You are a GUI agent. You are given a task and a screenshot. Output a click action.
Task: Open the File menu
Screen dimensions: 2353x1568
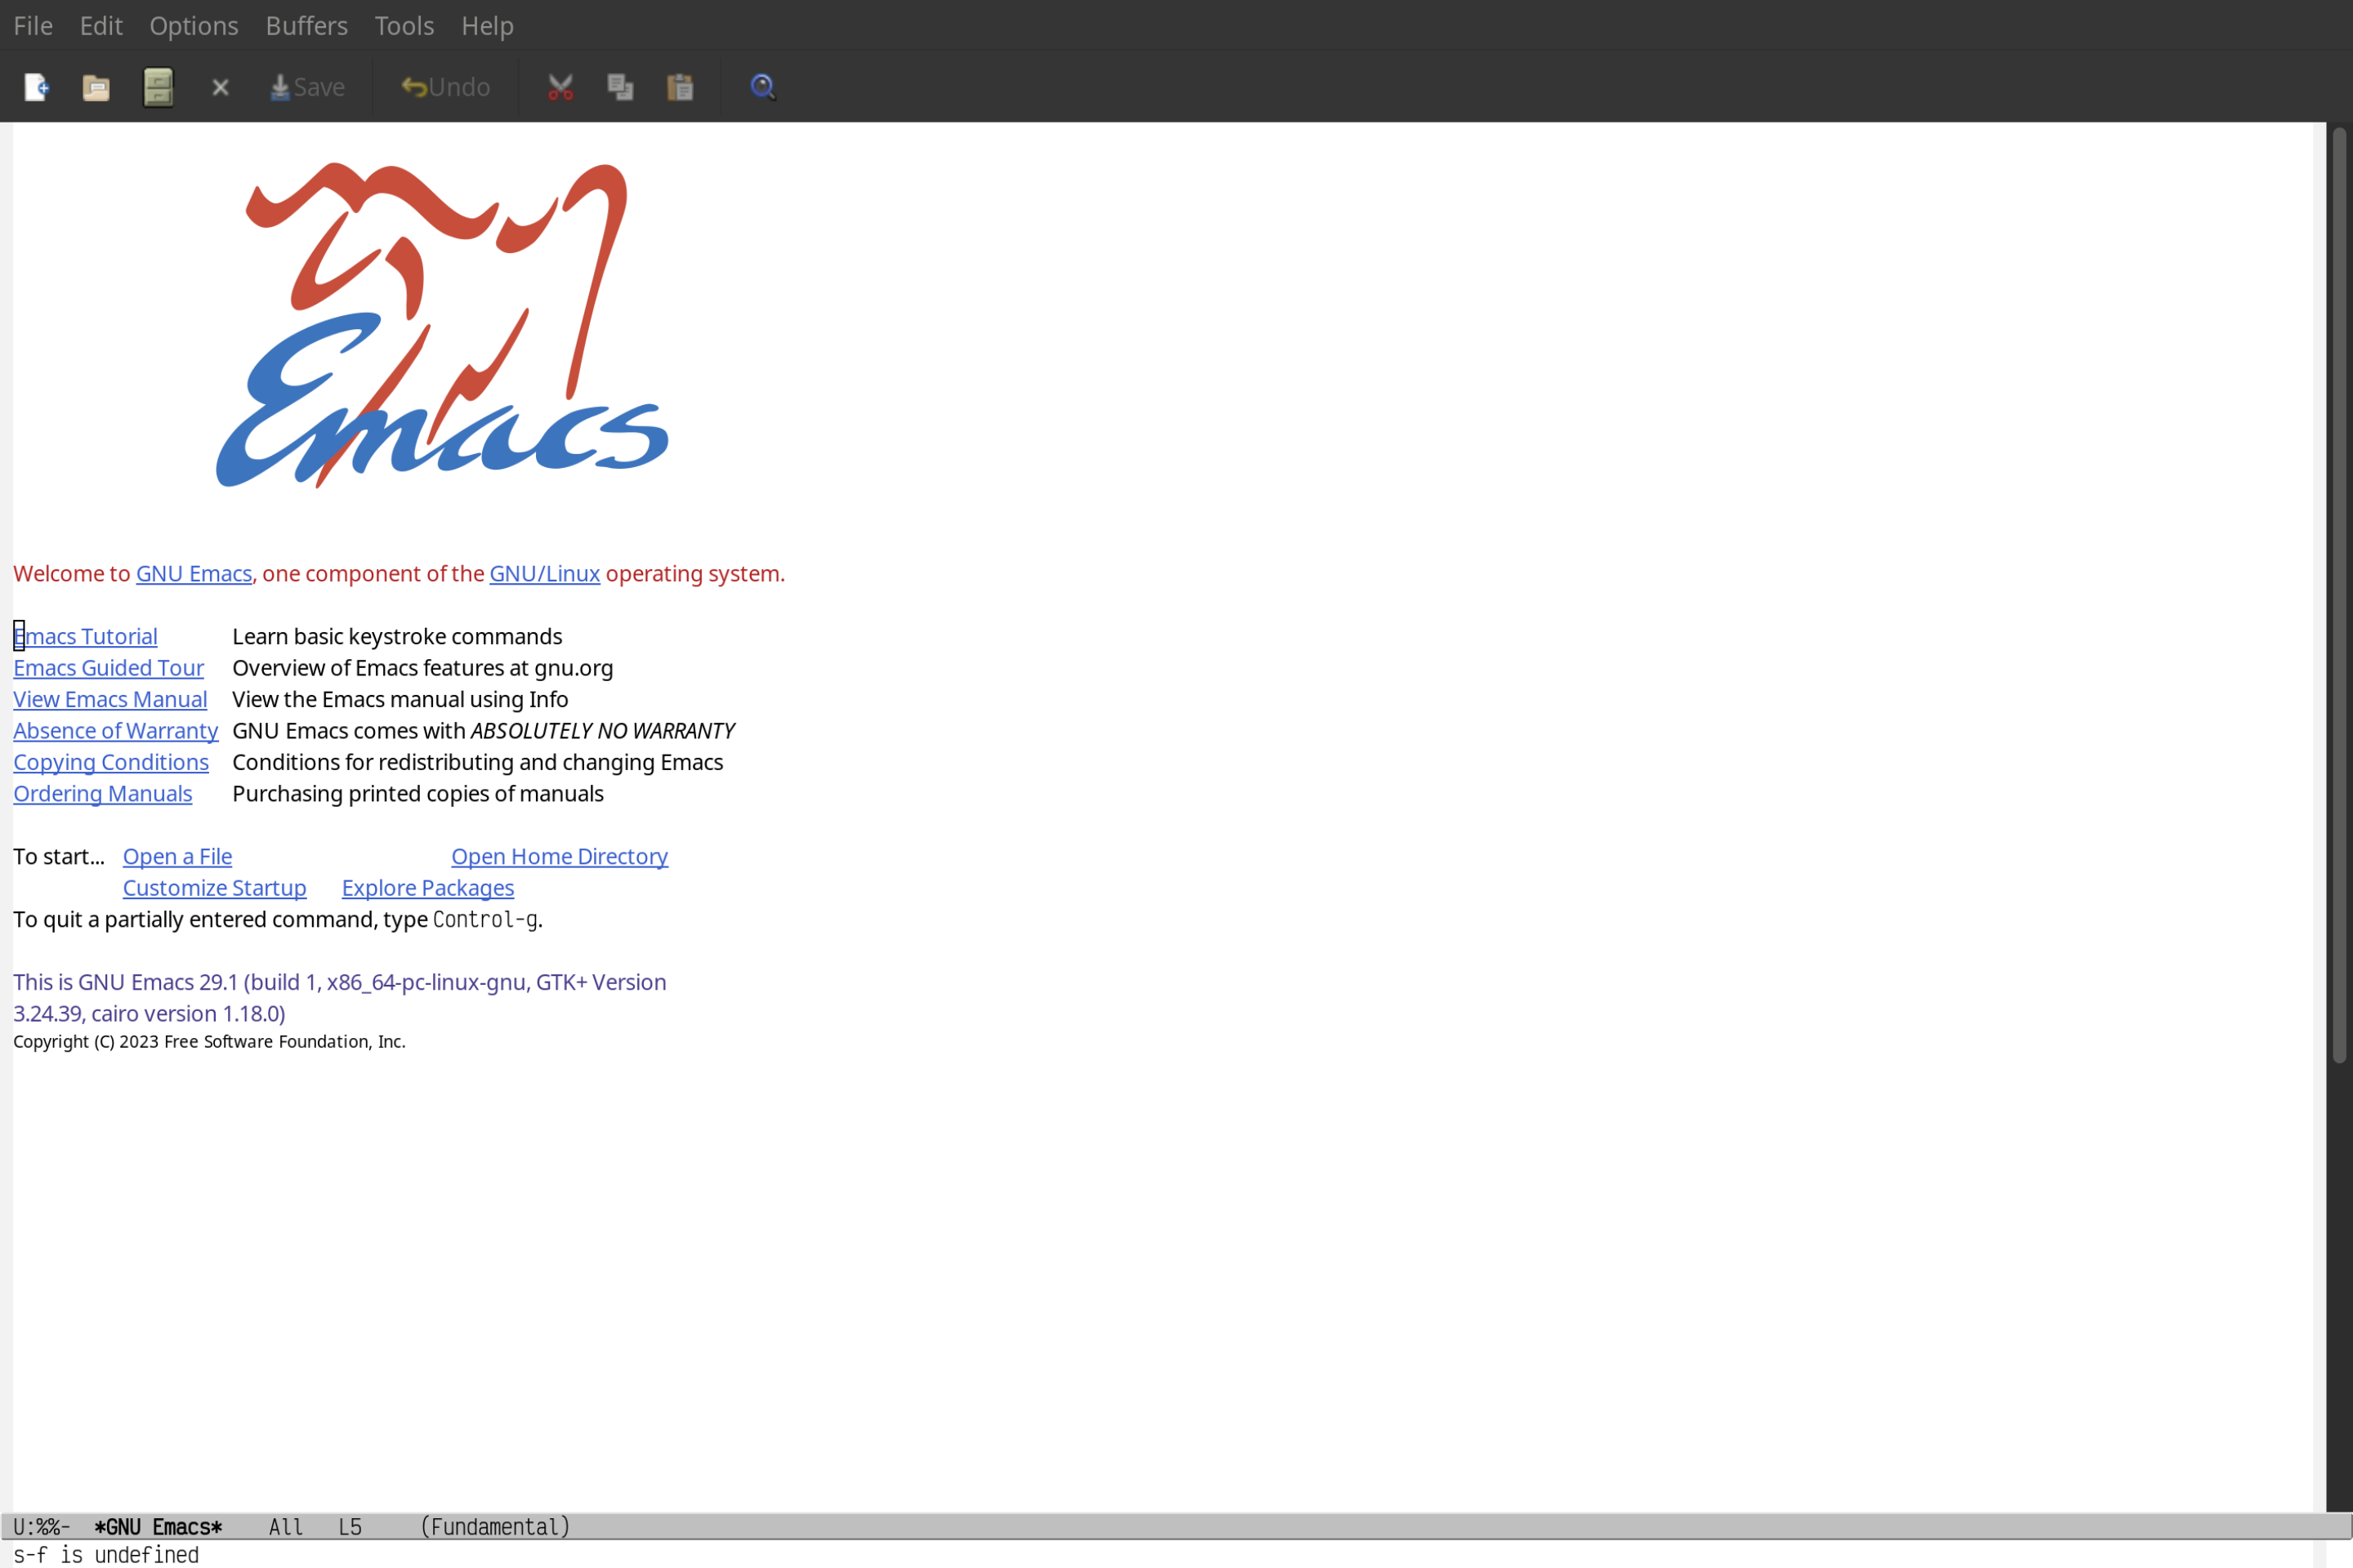(x=32, y=24)
